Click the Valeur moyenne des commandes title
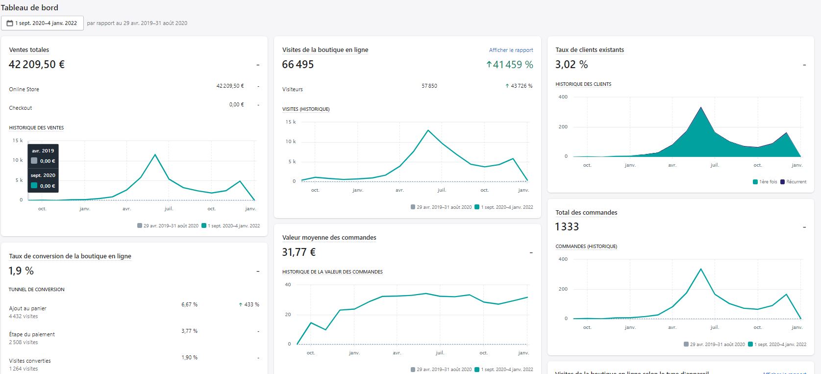The height and width of the screenshot is (374, 821). (x=329, y=238)
